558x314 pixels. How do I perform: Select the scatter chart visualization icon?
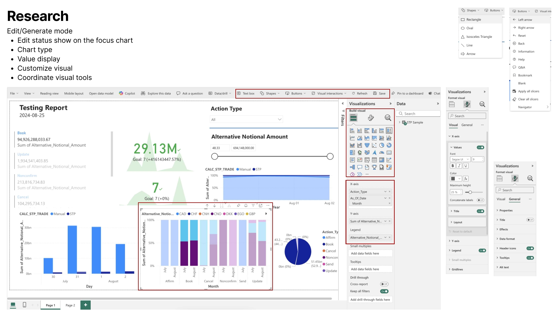(x=374, y=145)
